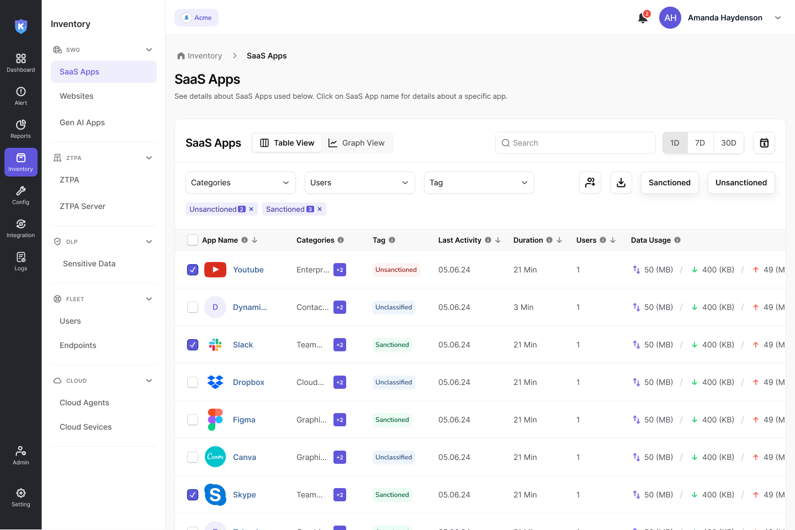Open the Slack app details link
This screenshot has width=795, height=530.
[x=243, y=345]
